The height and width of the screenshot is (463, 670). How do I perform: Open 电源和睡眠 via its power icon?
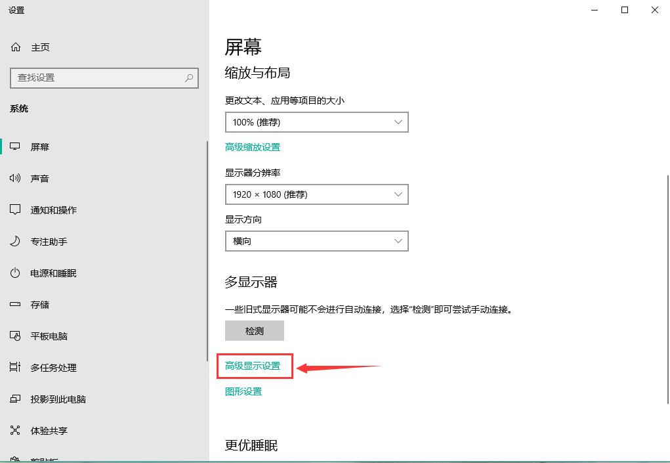[15, 273]
